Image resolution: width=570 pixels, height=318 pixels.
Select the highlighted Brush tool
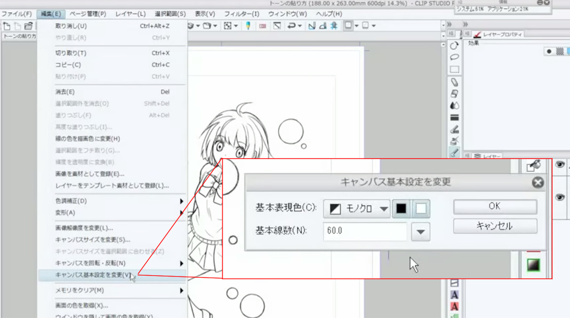pyautogui.click(x=454, y=152)
